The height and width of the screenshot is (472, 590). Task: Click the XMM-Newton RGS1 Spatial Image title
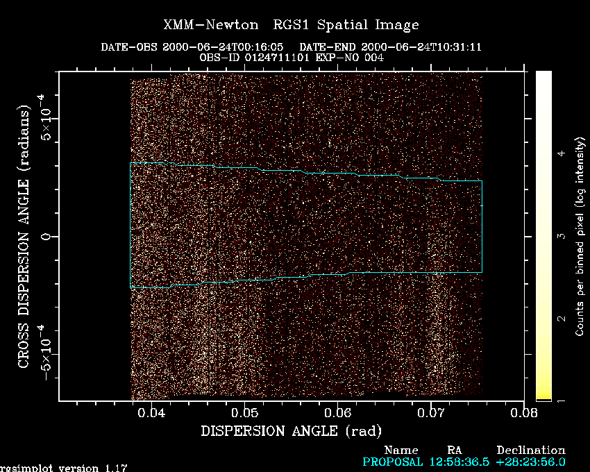click(291, 26)
